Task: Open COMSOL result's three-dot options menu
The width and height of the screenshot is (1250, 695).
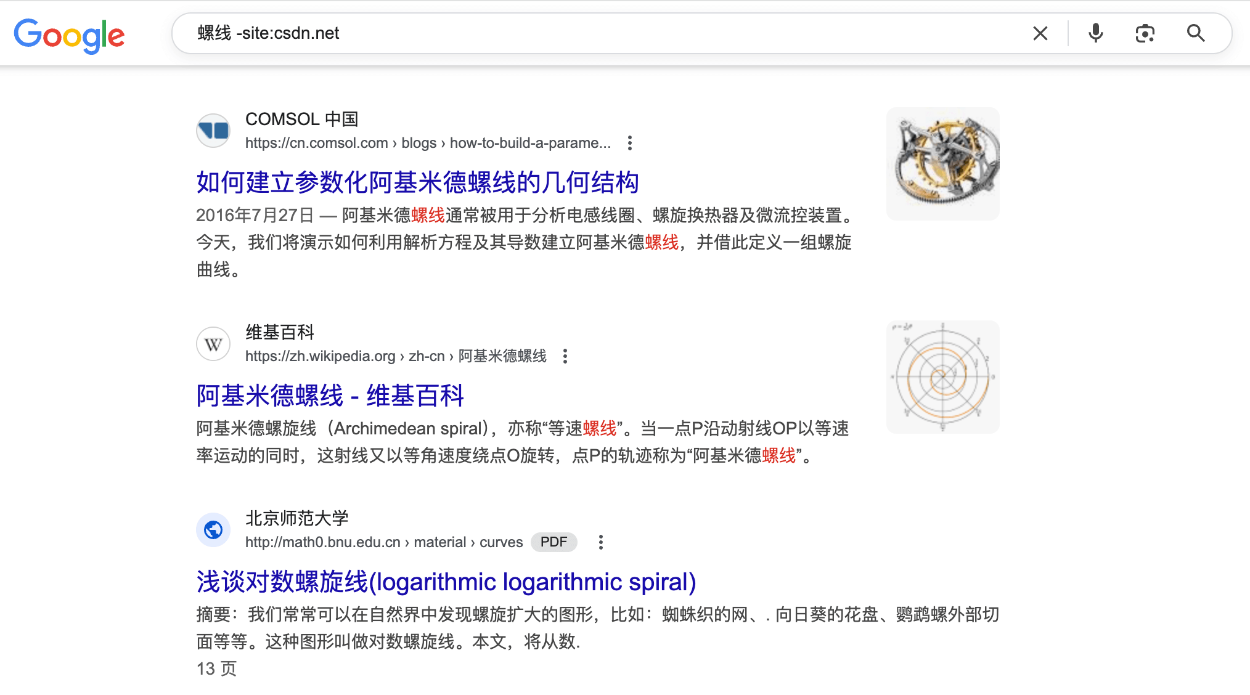Action: pos(629,143)
